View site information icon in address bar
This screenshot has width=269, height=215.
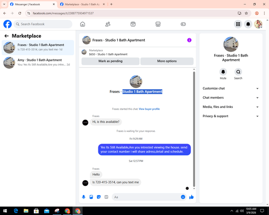pos(29,13)
